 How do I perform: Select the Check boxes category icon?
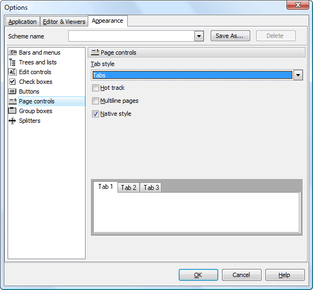coord(12,82)
